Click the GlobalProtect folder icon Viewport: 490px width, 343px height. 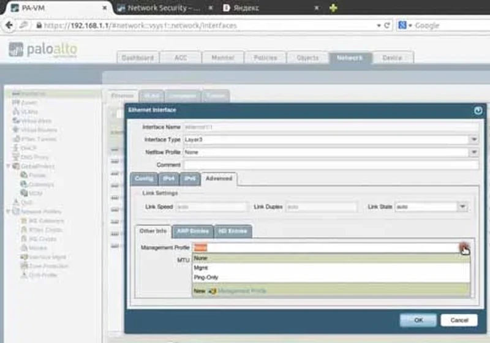point(16,166)
